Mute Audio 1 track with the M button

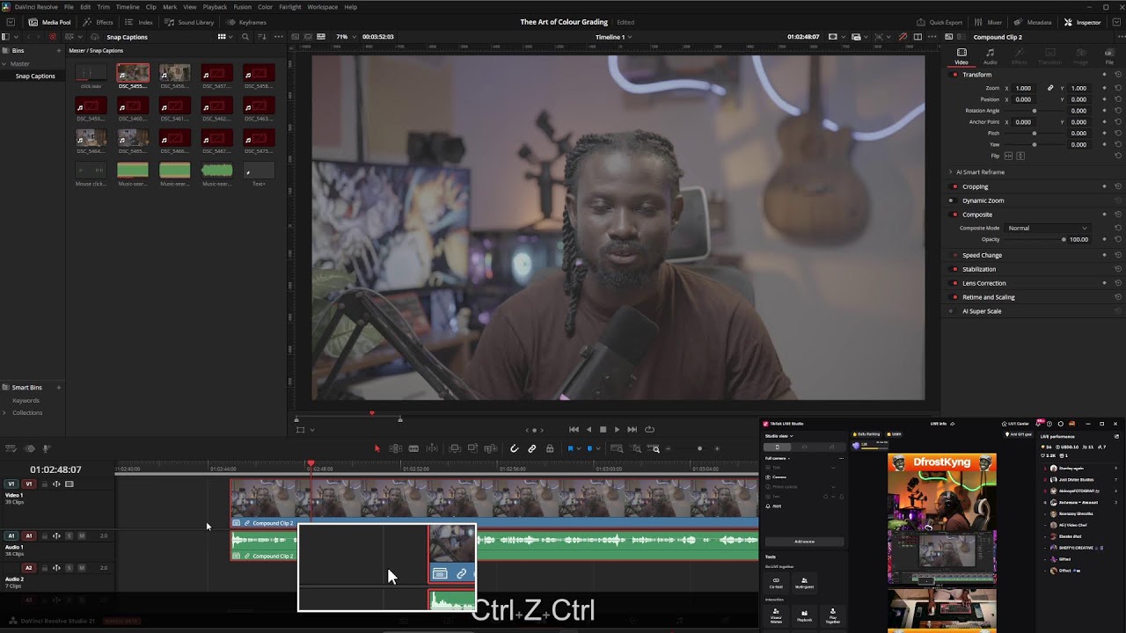click(x=82, y=535)
